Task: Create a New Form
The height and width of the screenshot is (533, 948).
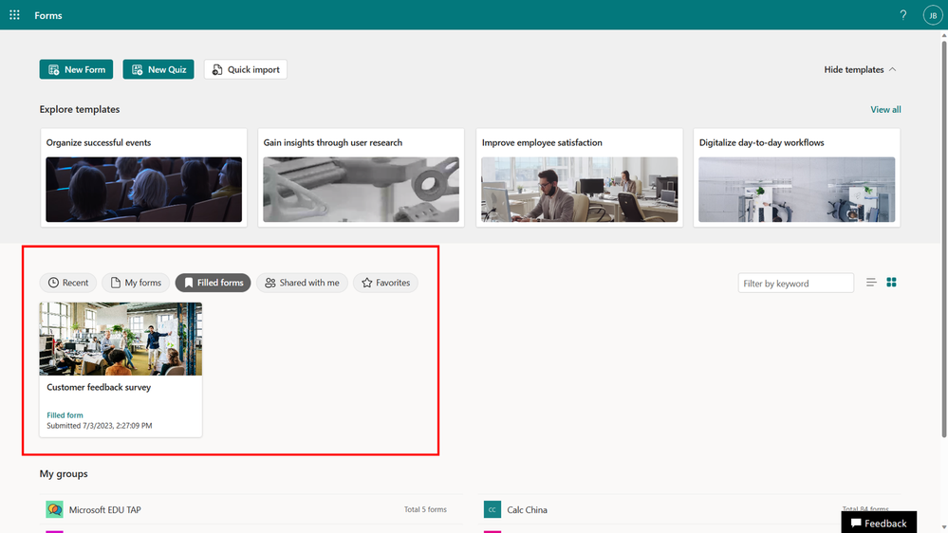Action: pyautogui.click(x=76, y=69)
